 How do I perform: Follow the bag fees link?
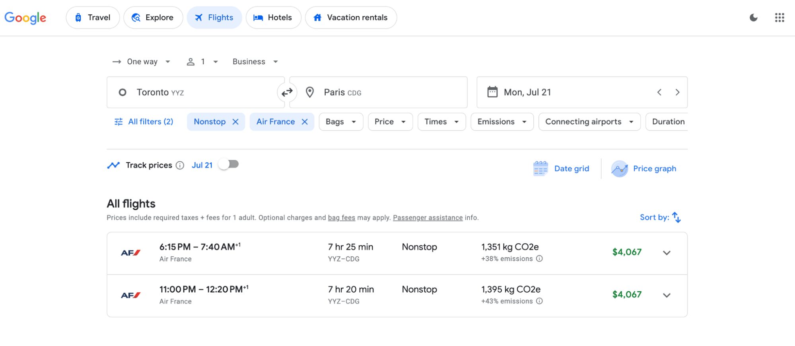coord(341,218)
